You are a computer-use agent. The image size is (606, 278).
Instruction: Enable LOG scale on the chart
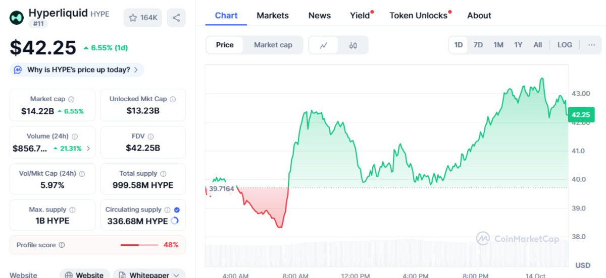pyautogui.click(x=565, y=45)
